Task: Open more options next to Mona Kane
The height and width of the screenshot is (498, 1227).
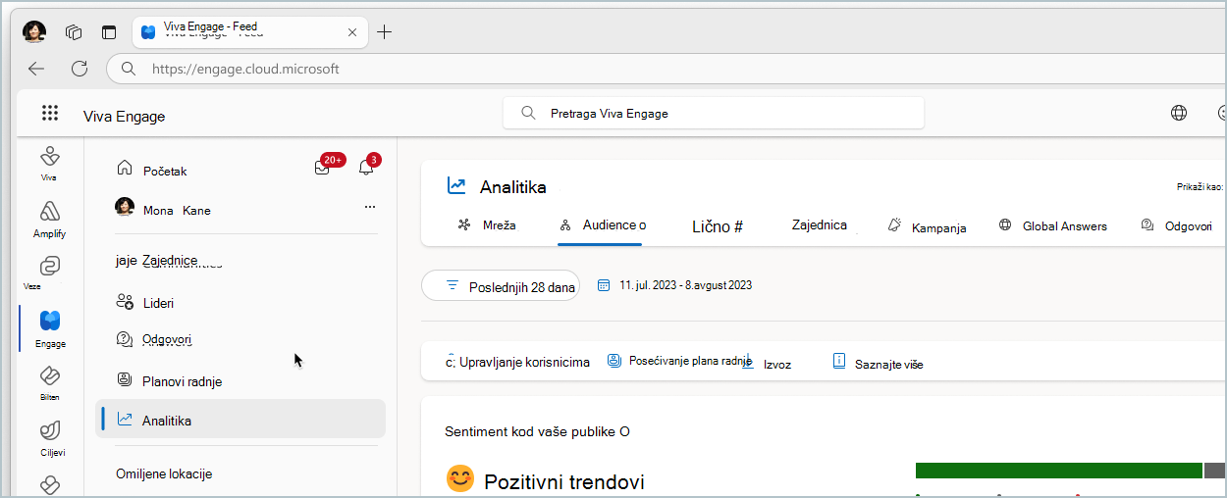Action: (369, 207)
